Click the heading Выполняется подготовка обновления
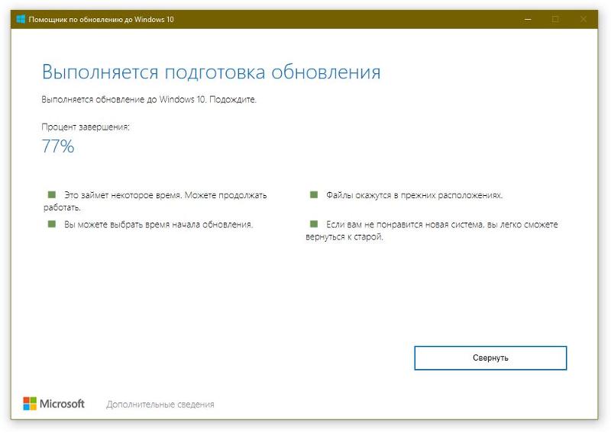The height and width of the screenshot is (433, 611). pos(211,72)
